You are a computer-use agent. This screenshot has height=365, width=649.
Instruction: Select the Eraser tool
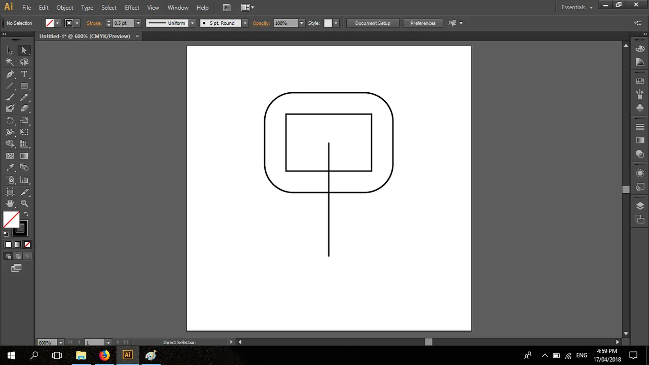(x=24, y=108)
